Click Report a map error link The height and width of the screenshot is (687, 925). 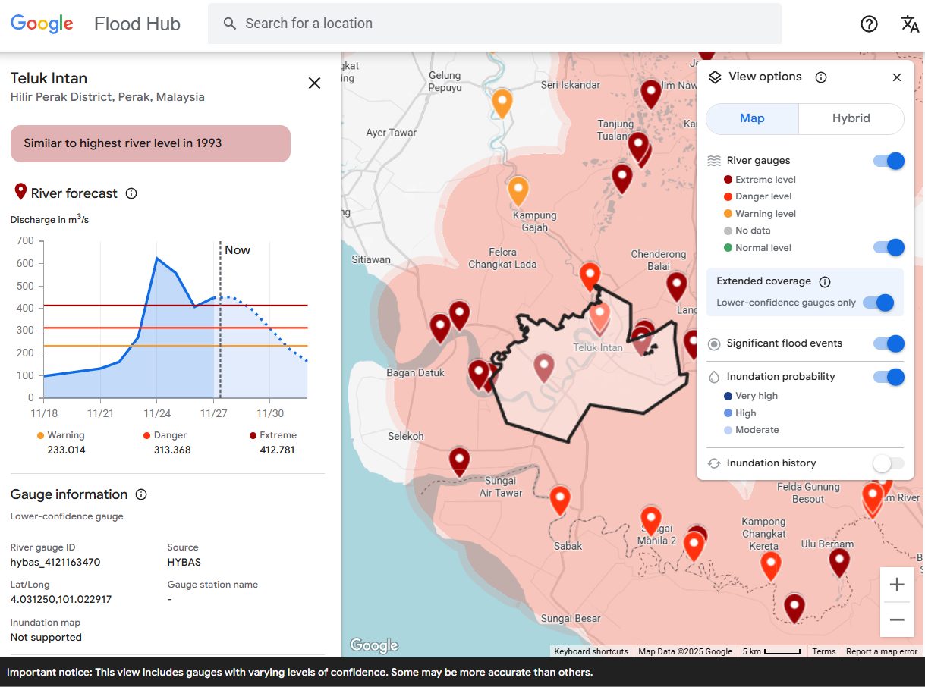(881, 651)
